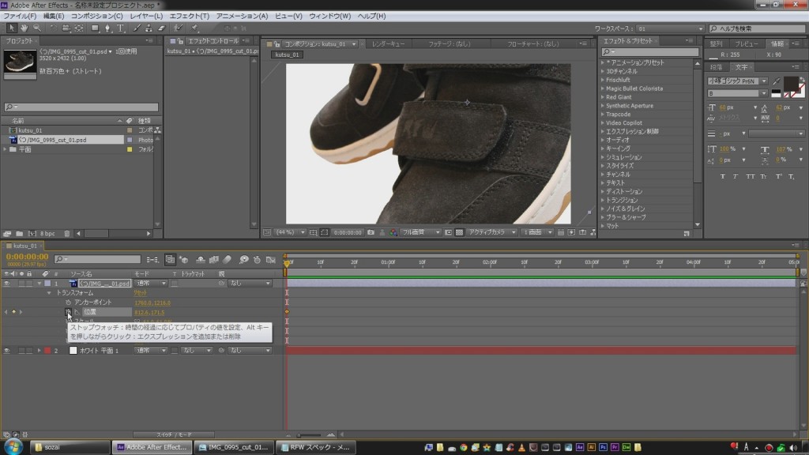Open the Graph Editor icon in timeline
This screenshot has height=455, width=809.
271,259
